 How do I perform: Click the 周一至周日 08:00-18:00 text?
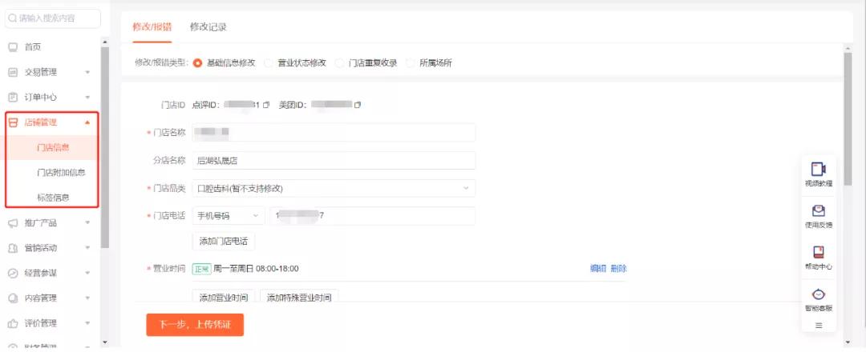256,269
